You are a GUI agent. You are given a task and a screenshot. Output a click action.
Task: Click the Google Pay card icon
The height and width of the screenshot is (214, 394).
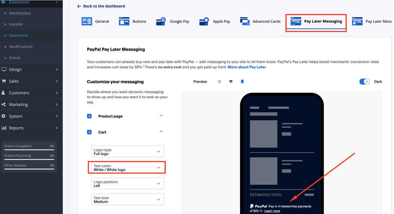coord(161,21)
